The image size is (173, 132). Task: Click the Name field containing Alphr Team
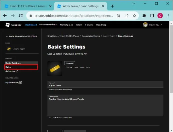[x=105, y=84]
